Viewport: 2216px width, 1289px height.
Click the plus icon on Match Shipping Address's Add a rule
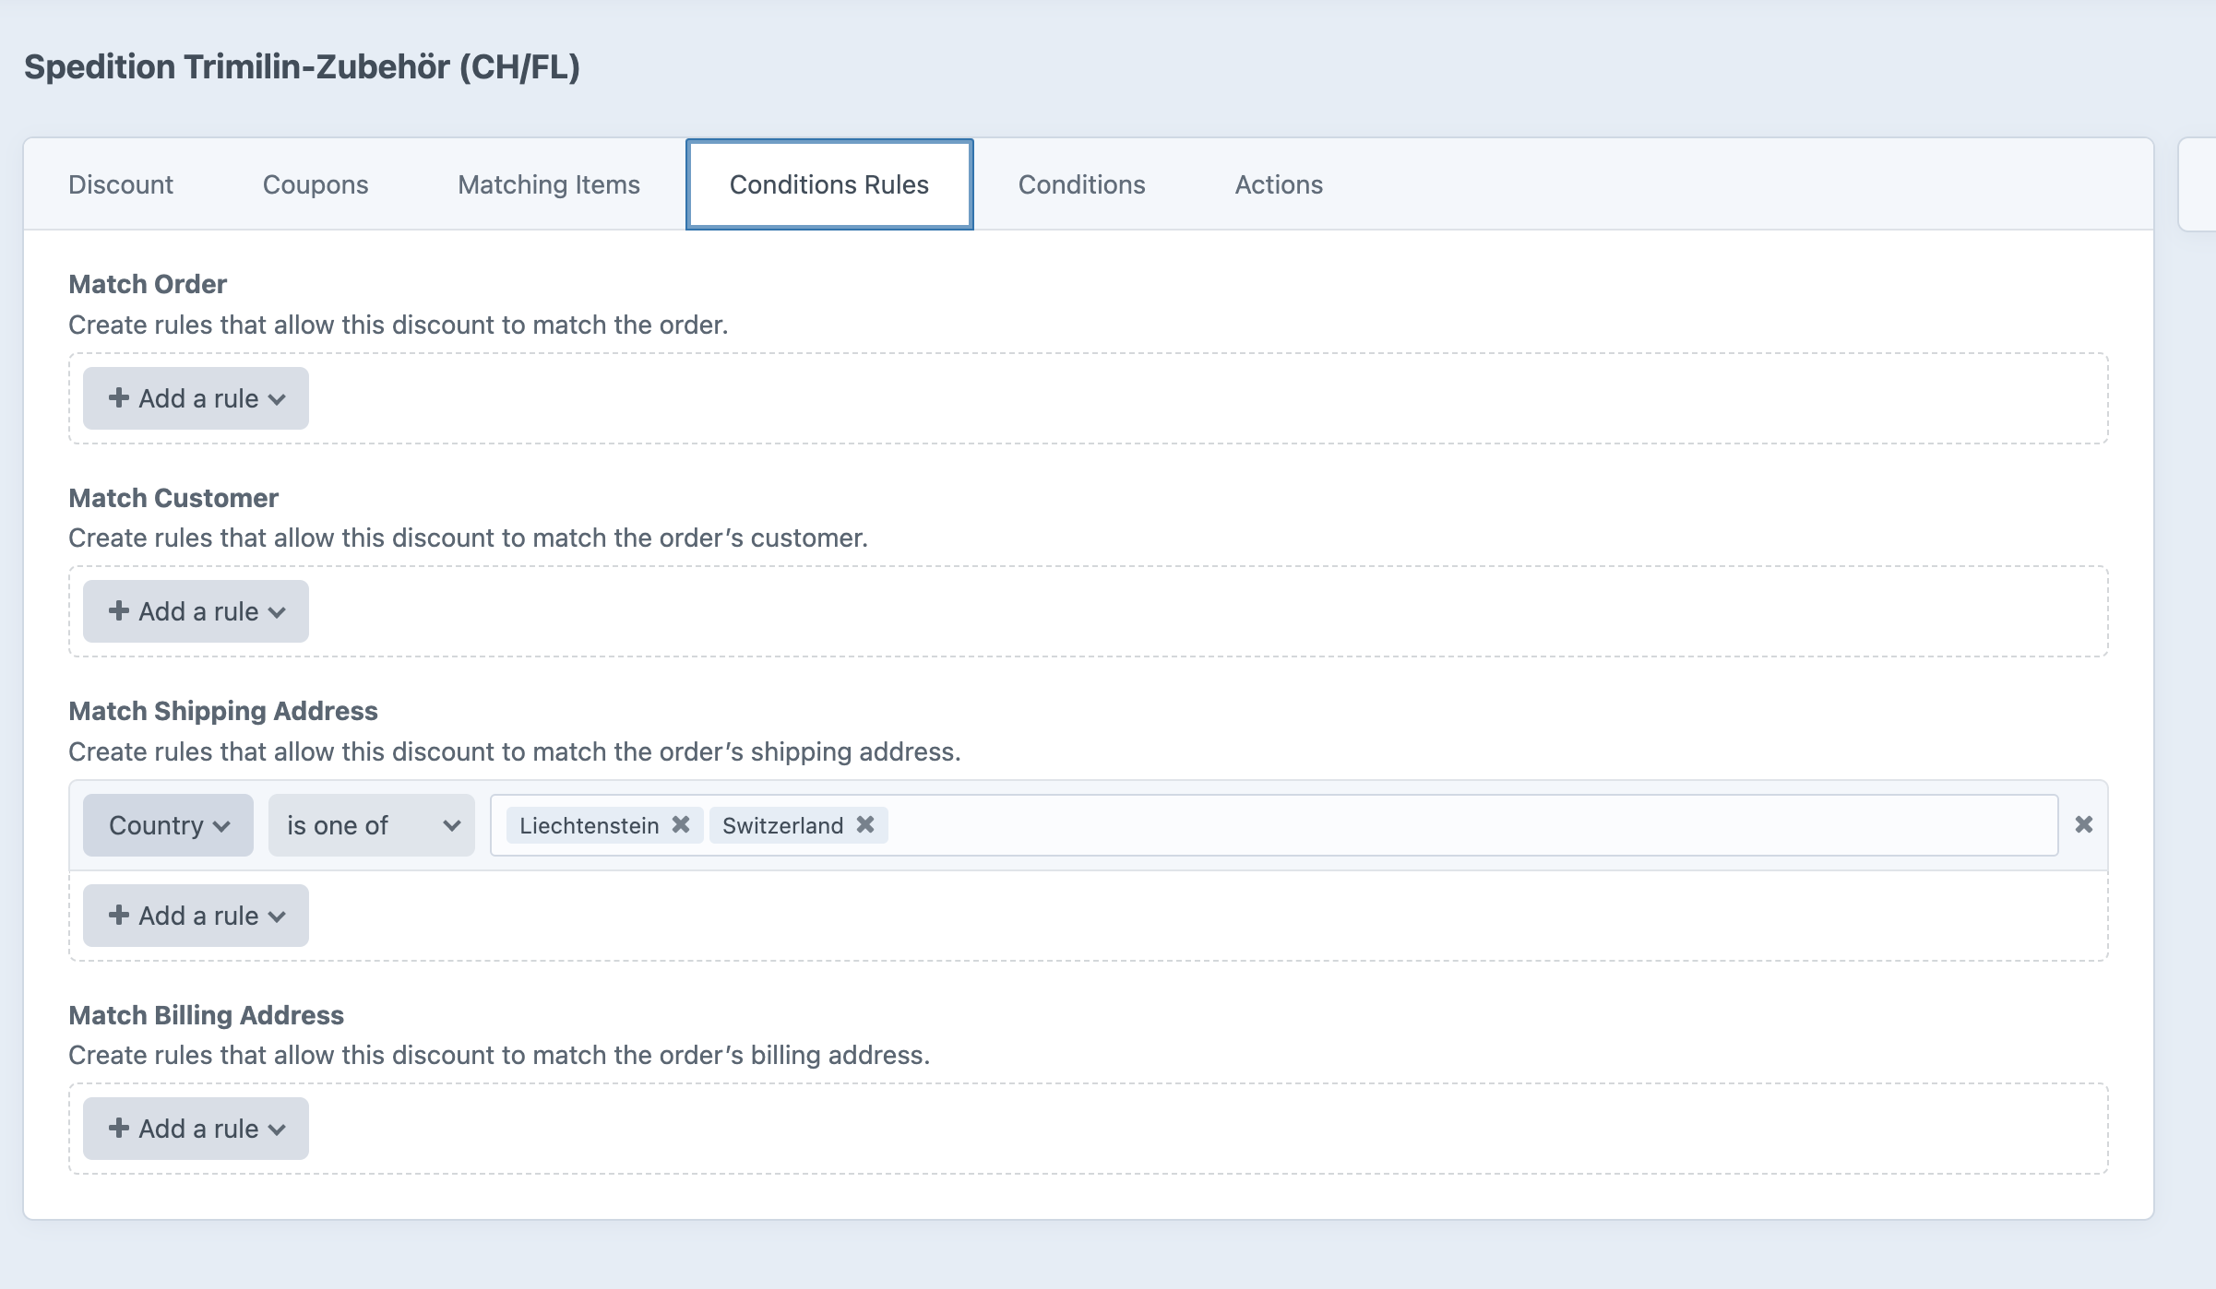click(x=120, y=915)
